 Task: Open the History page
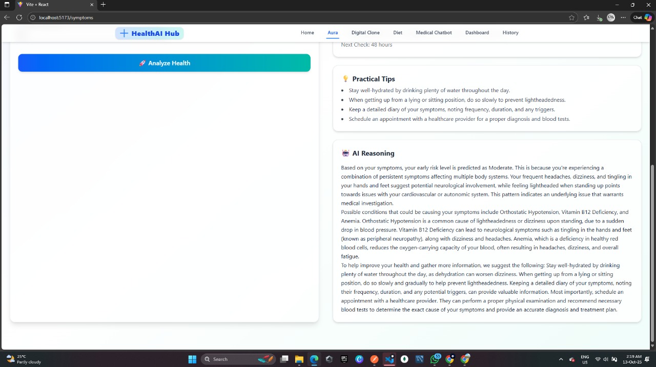[x=510, y=33]
